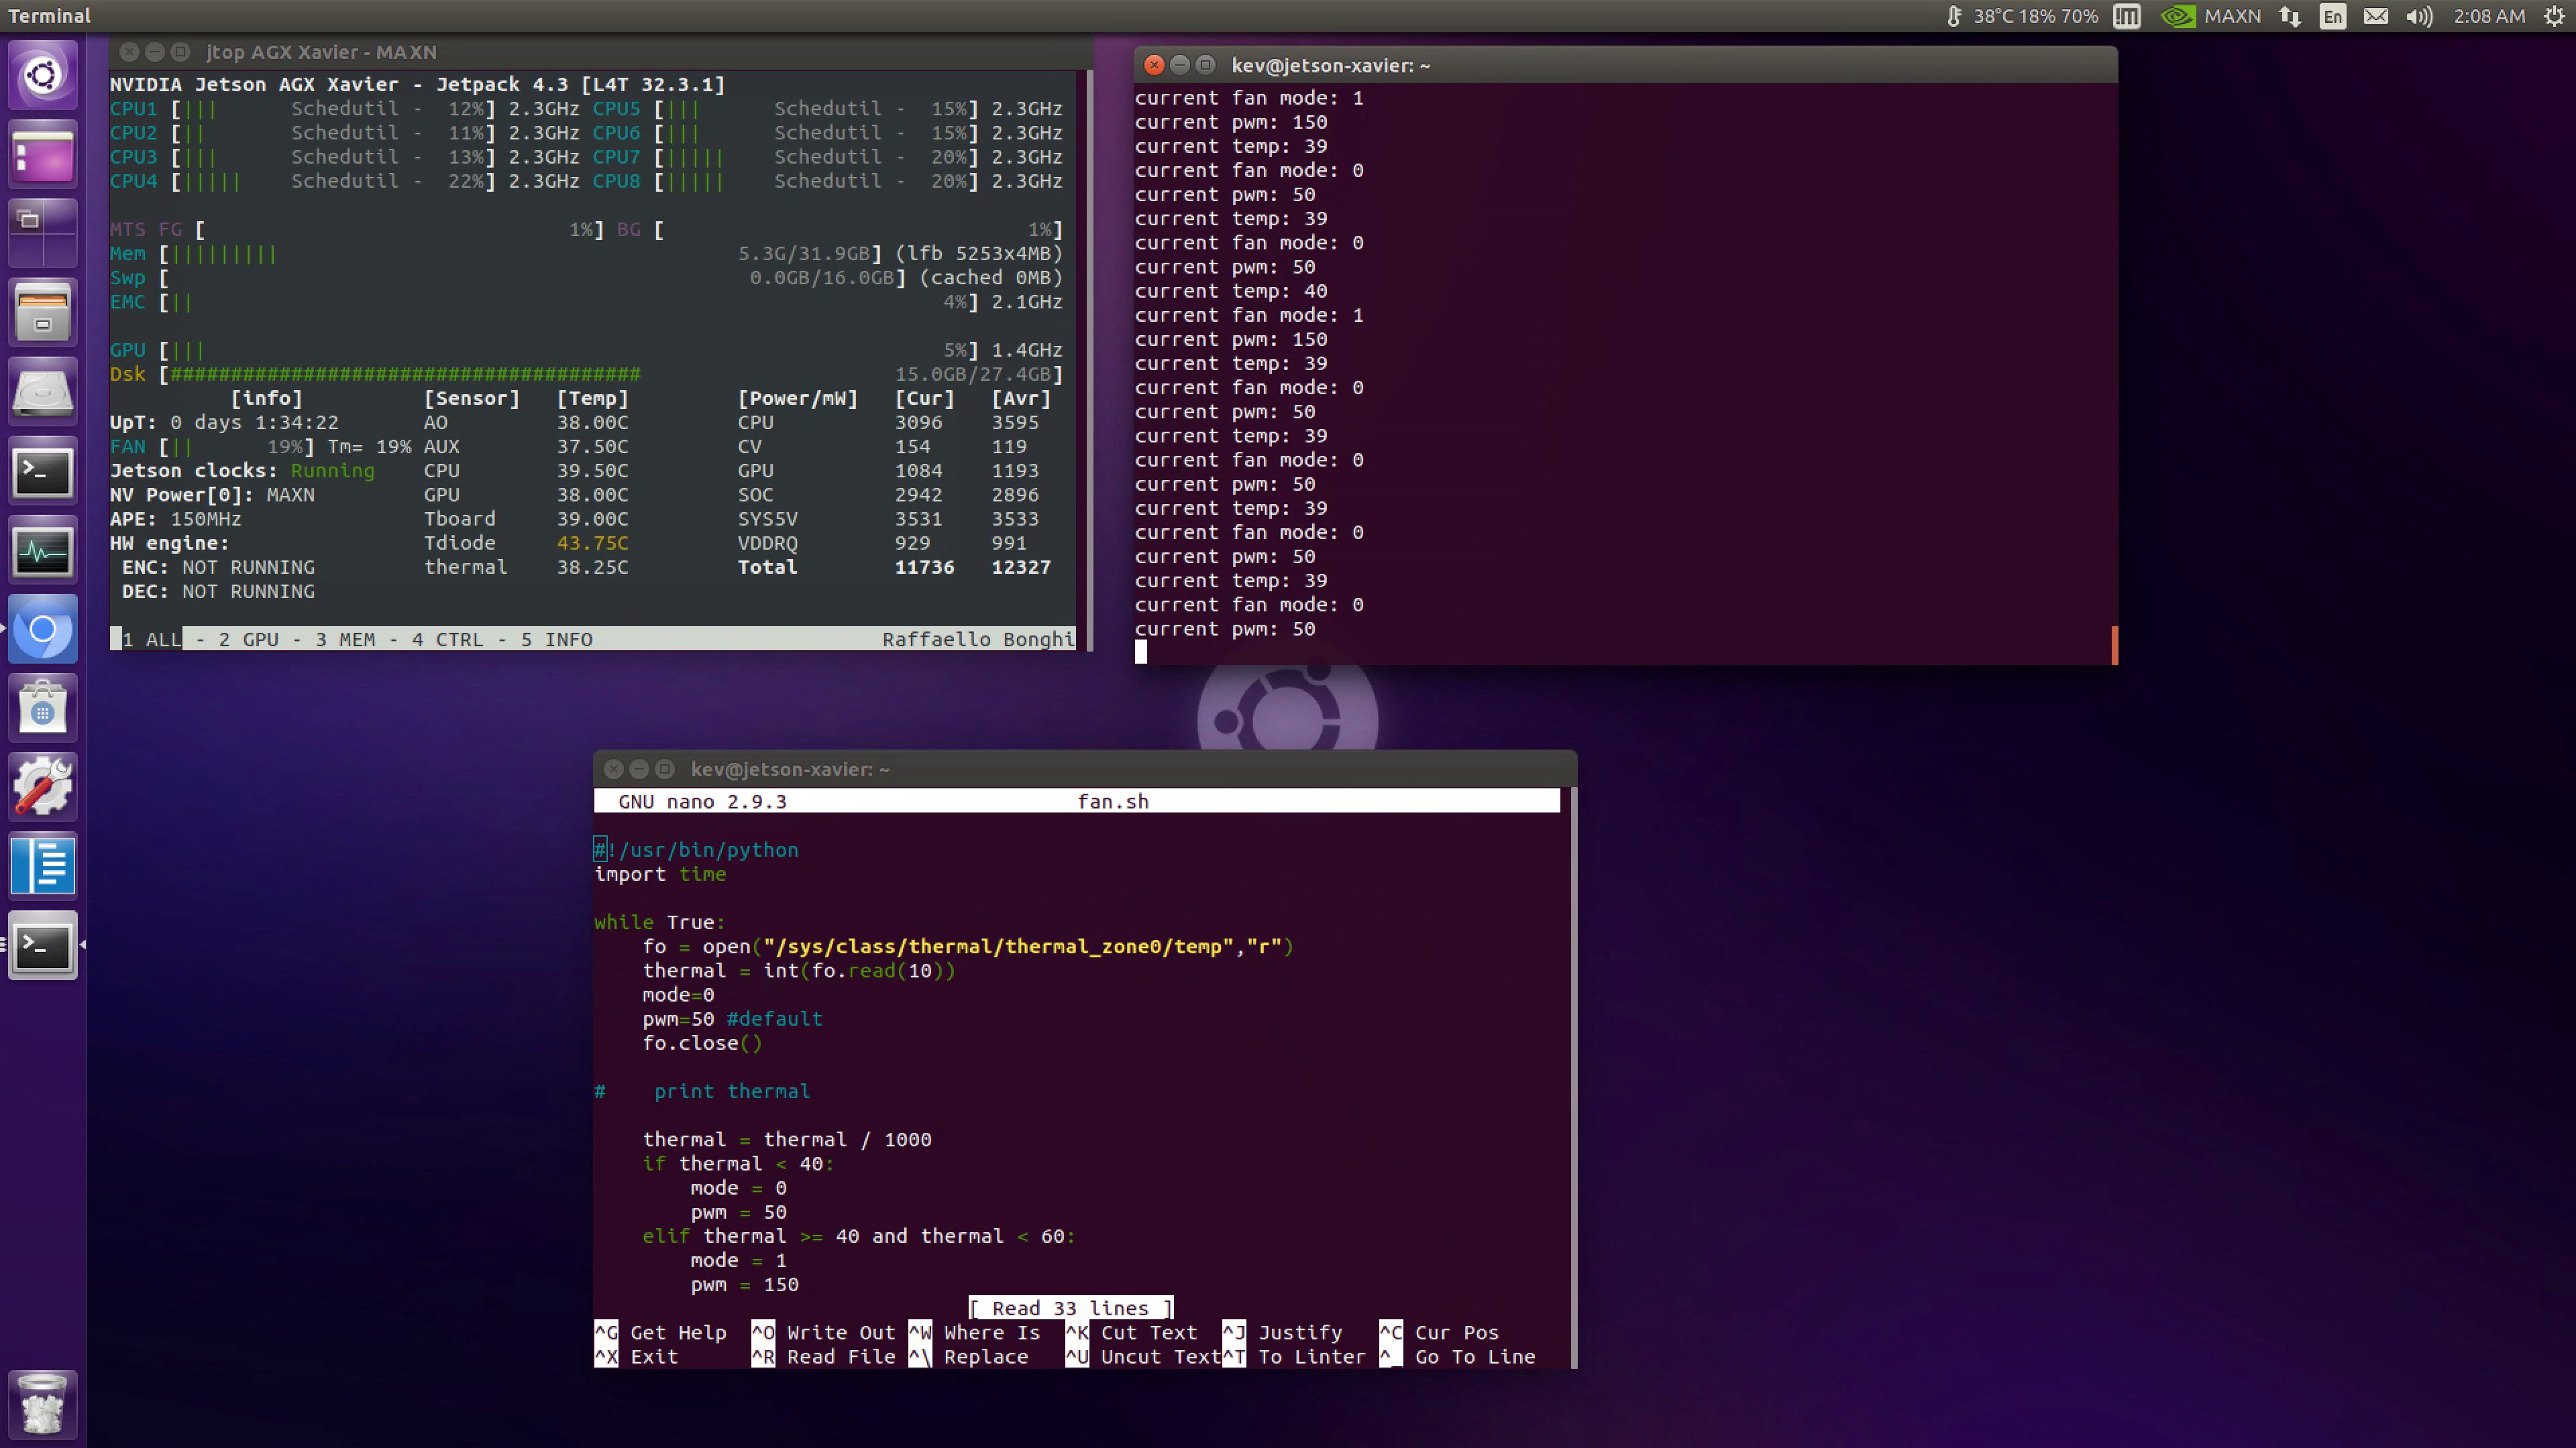Switch to the 4 CTRL tab in jtop
Viewport: 2576px width, 1448px height.
point(447,640)
